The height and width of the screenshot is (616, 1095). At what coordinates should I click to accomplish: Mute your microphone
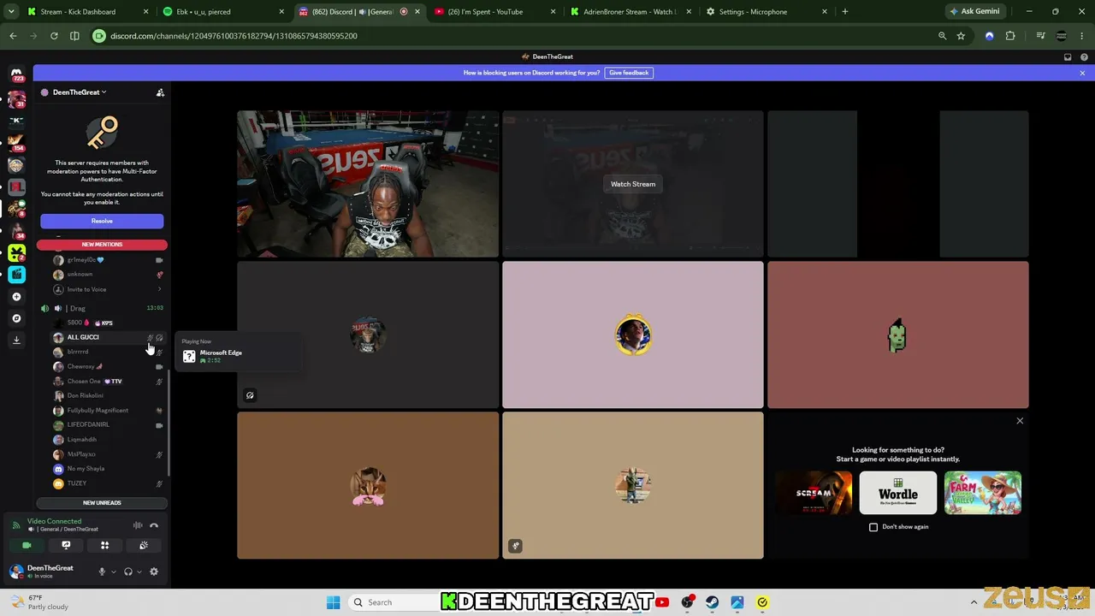tap(102, 572)
